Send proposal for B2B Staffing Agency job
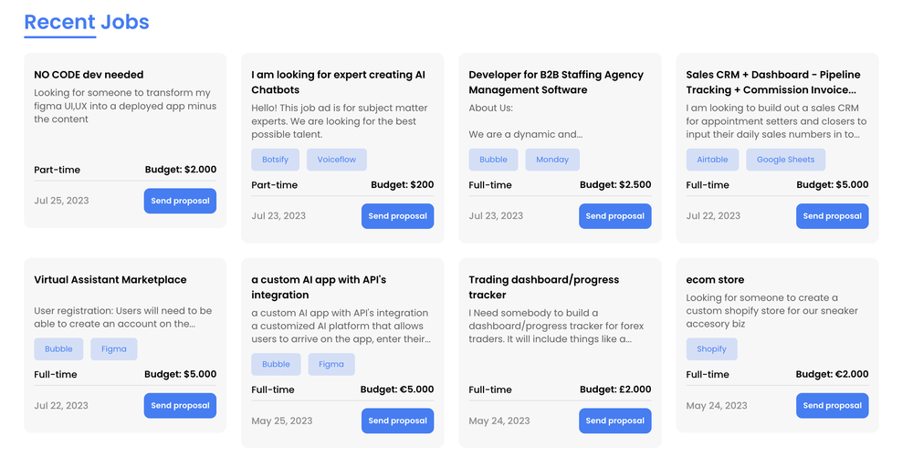The height and width of the screenshot is (457, 913). [x=614, y=215]
